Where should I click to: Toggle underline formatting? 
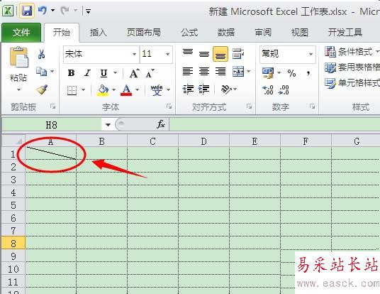pos(104,73)
